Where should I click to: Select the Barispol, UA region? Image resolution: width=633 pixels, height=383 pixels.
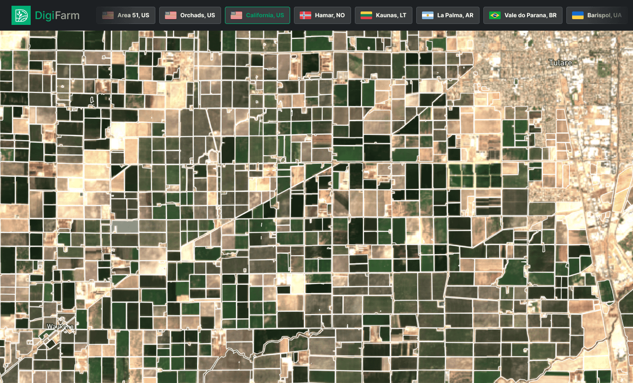[x=597, y=15]
